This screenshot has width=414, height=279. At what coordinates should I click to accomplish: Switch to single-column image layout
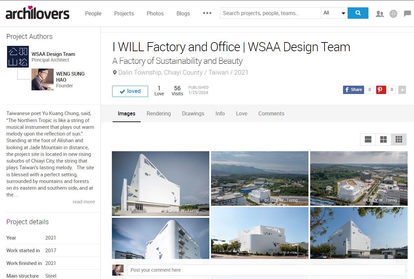pyautogui.click(x=368, y=139)
